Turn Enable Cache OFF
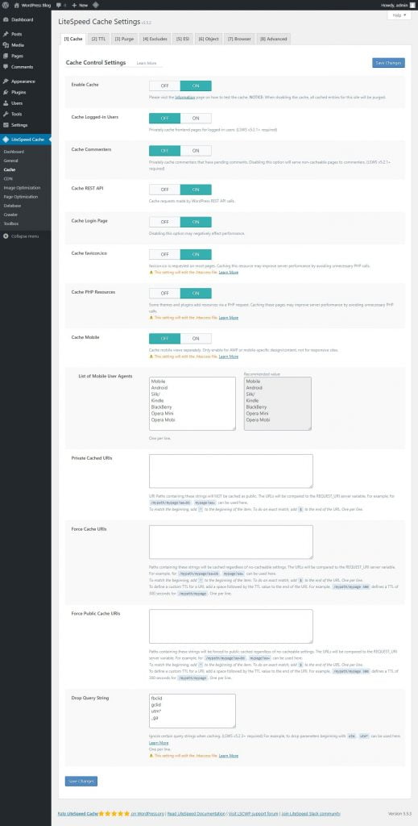The image size is (418, 826). 164,86
